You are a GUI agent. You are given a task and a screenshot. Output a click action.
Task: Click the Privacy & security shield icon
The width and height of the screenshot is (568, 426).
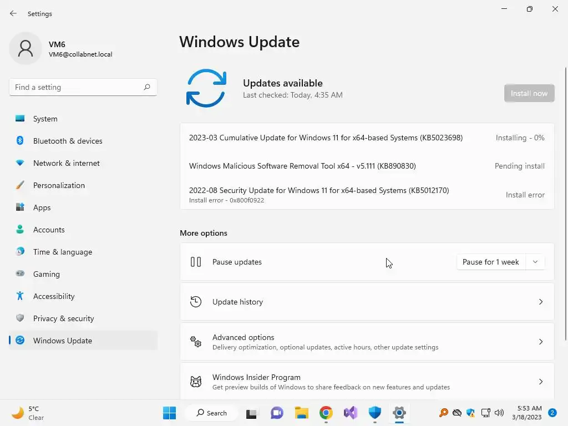20,318
